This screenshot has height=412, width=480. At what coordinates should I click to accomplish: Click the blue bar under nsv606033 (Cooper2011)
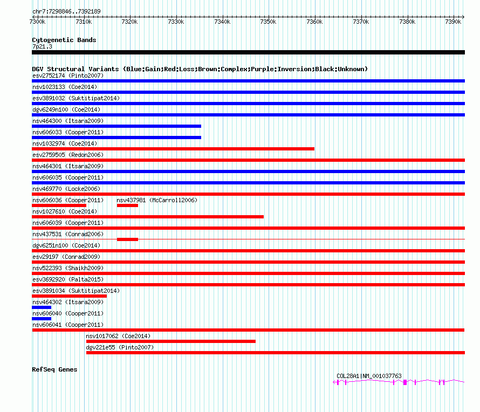click(116, 138)
